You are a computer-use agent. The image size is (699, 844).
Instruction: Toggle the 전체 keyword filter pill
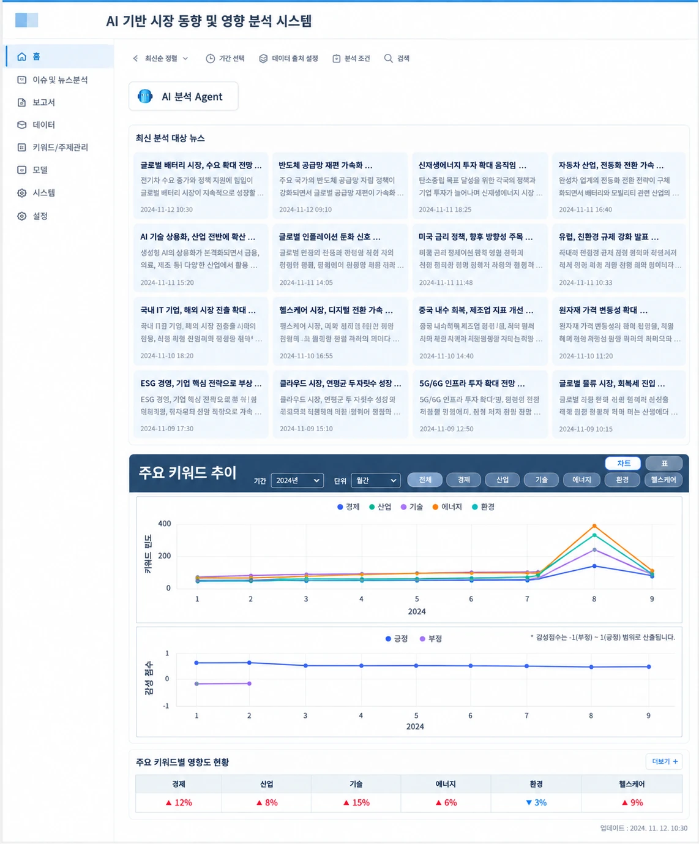click(x=425, y=480)
